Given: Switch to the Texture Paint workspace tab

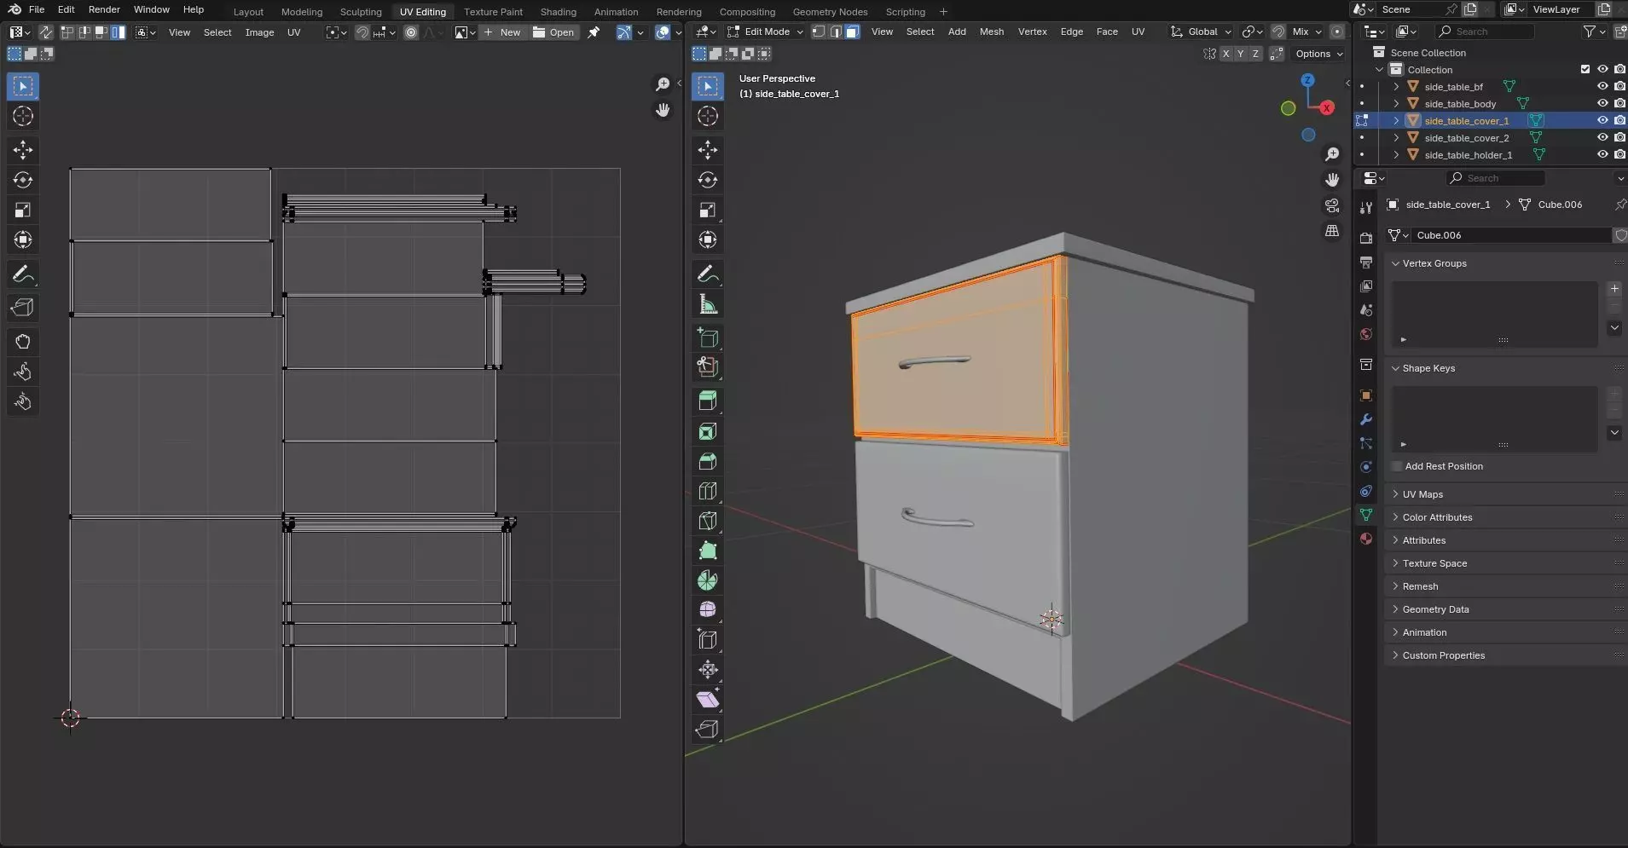Looking at the screenshot, I should pyautogui.click(x=493, y=12).
